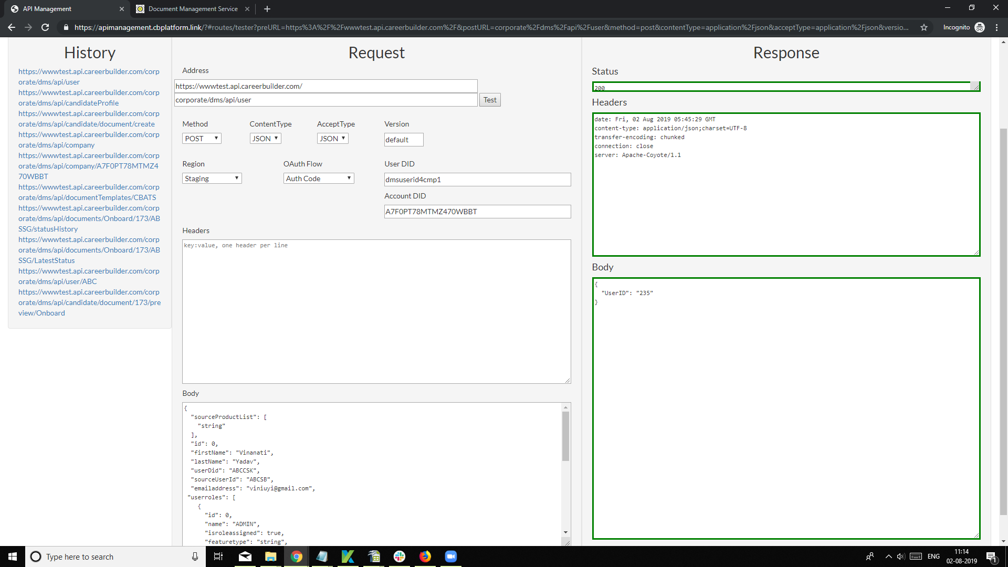This screenshot has height=567, width=1008.
Task: Open the Region dropdown showing Staging
Action: [x=212, y=178]
